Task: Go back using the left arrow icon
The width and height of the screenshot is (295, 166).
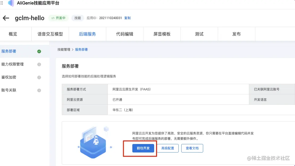Action: click(x=6, y=18)
